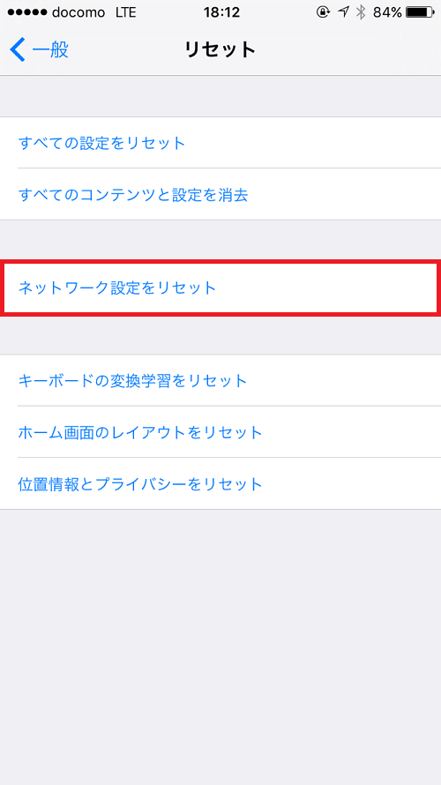The image size is (441, 785).
Task: Tap empty gray area below the list
Action: tap(220, 646)
